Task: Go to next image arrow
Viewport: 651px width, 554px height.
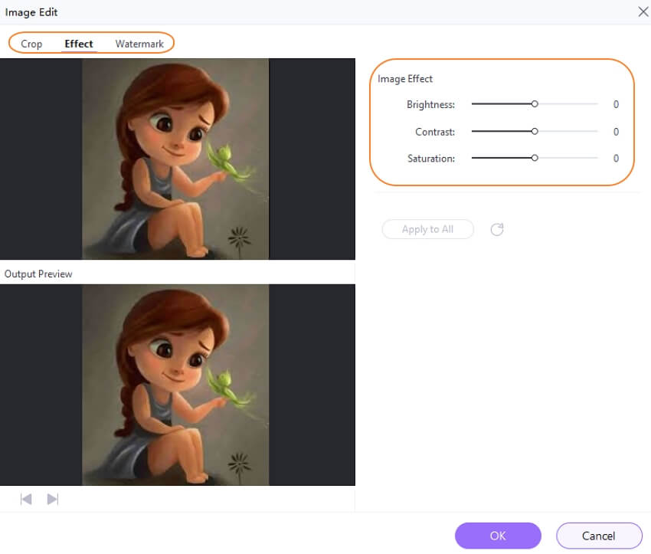Action: point(53,499)
